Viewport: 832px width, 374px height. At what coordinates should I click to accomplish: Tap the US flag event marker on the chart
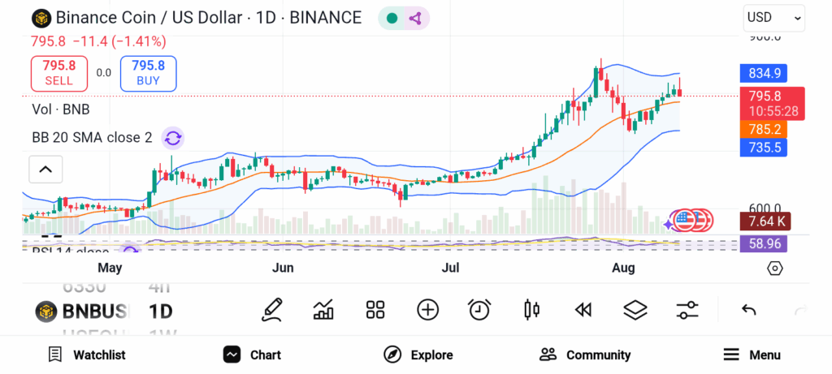pyautogui.click(x=687, y=220)
